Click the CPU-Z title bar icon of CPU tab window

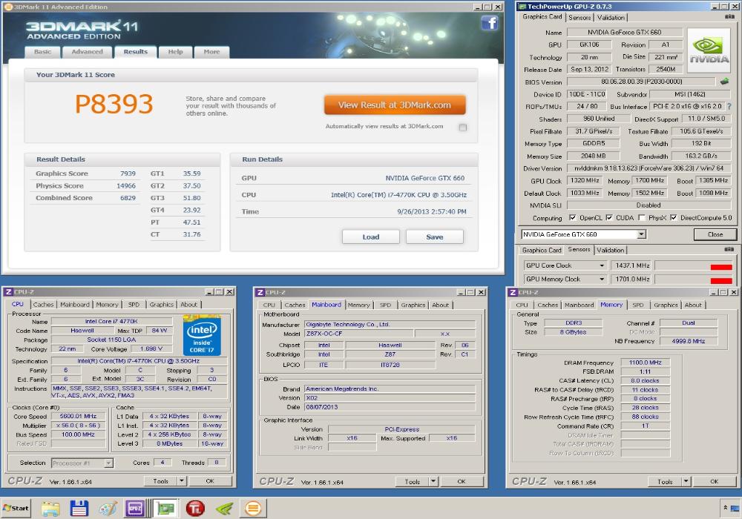point(8,292)
